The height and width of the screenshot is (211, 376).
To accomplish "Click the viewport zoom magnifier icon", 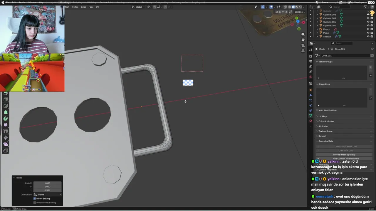I will click(303, 34).
